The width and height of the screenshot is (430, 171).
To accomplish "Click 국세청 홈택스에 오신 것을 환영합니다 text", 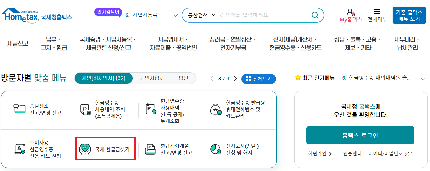I will click(361, 111).
